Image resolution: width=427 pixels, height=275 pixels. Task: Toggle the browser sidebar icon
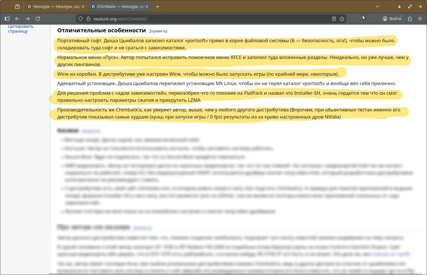pyautogui.click(x=7, y=19)
